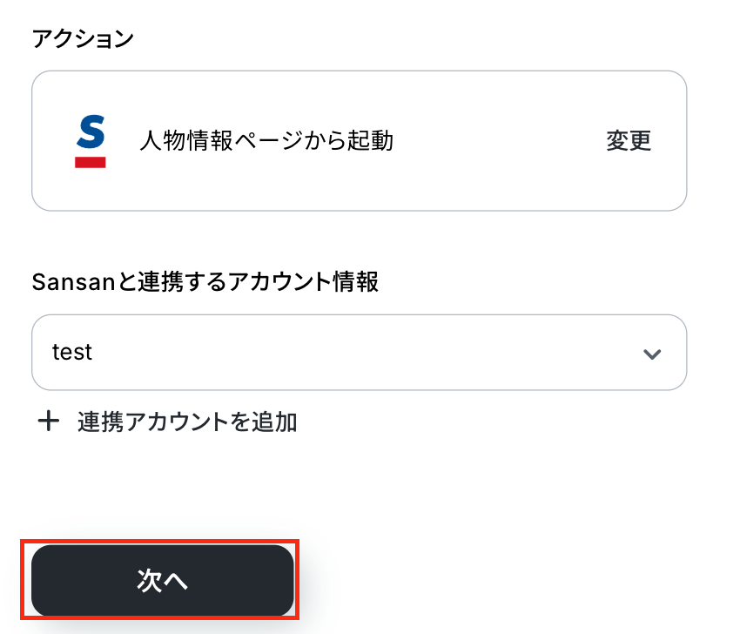
Task: Click 連携アカウントを追加 link
Action: [x=187, y=422]
